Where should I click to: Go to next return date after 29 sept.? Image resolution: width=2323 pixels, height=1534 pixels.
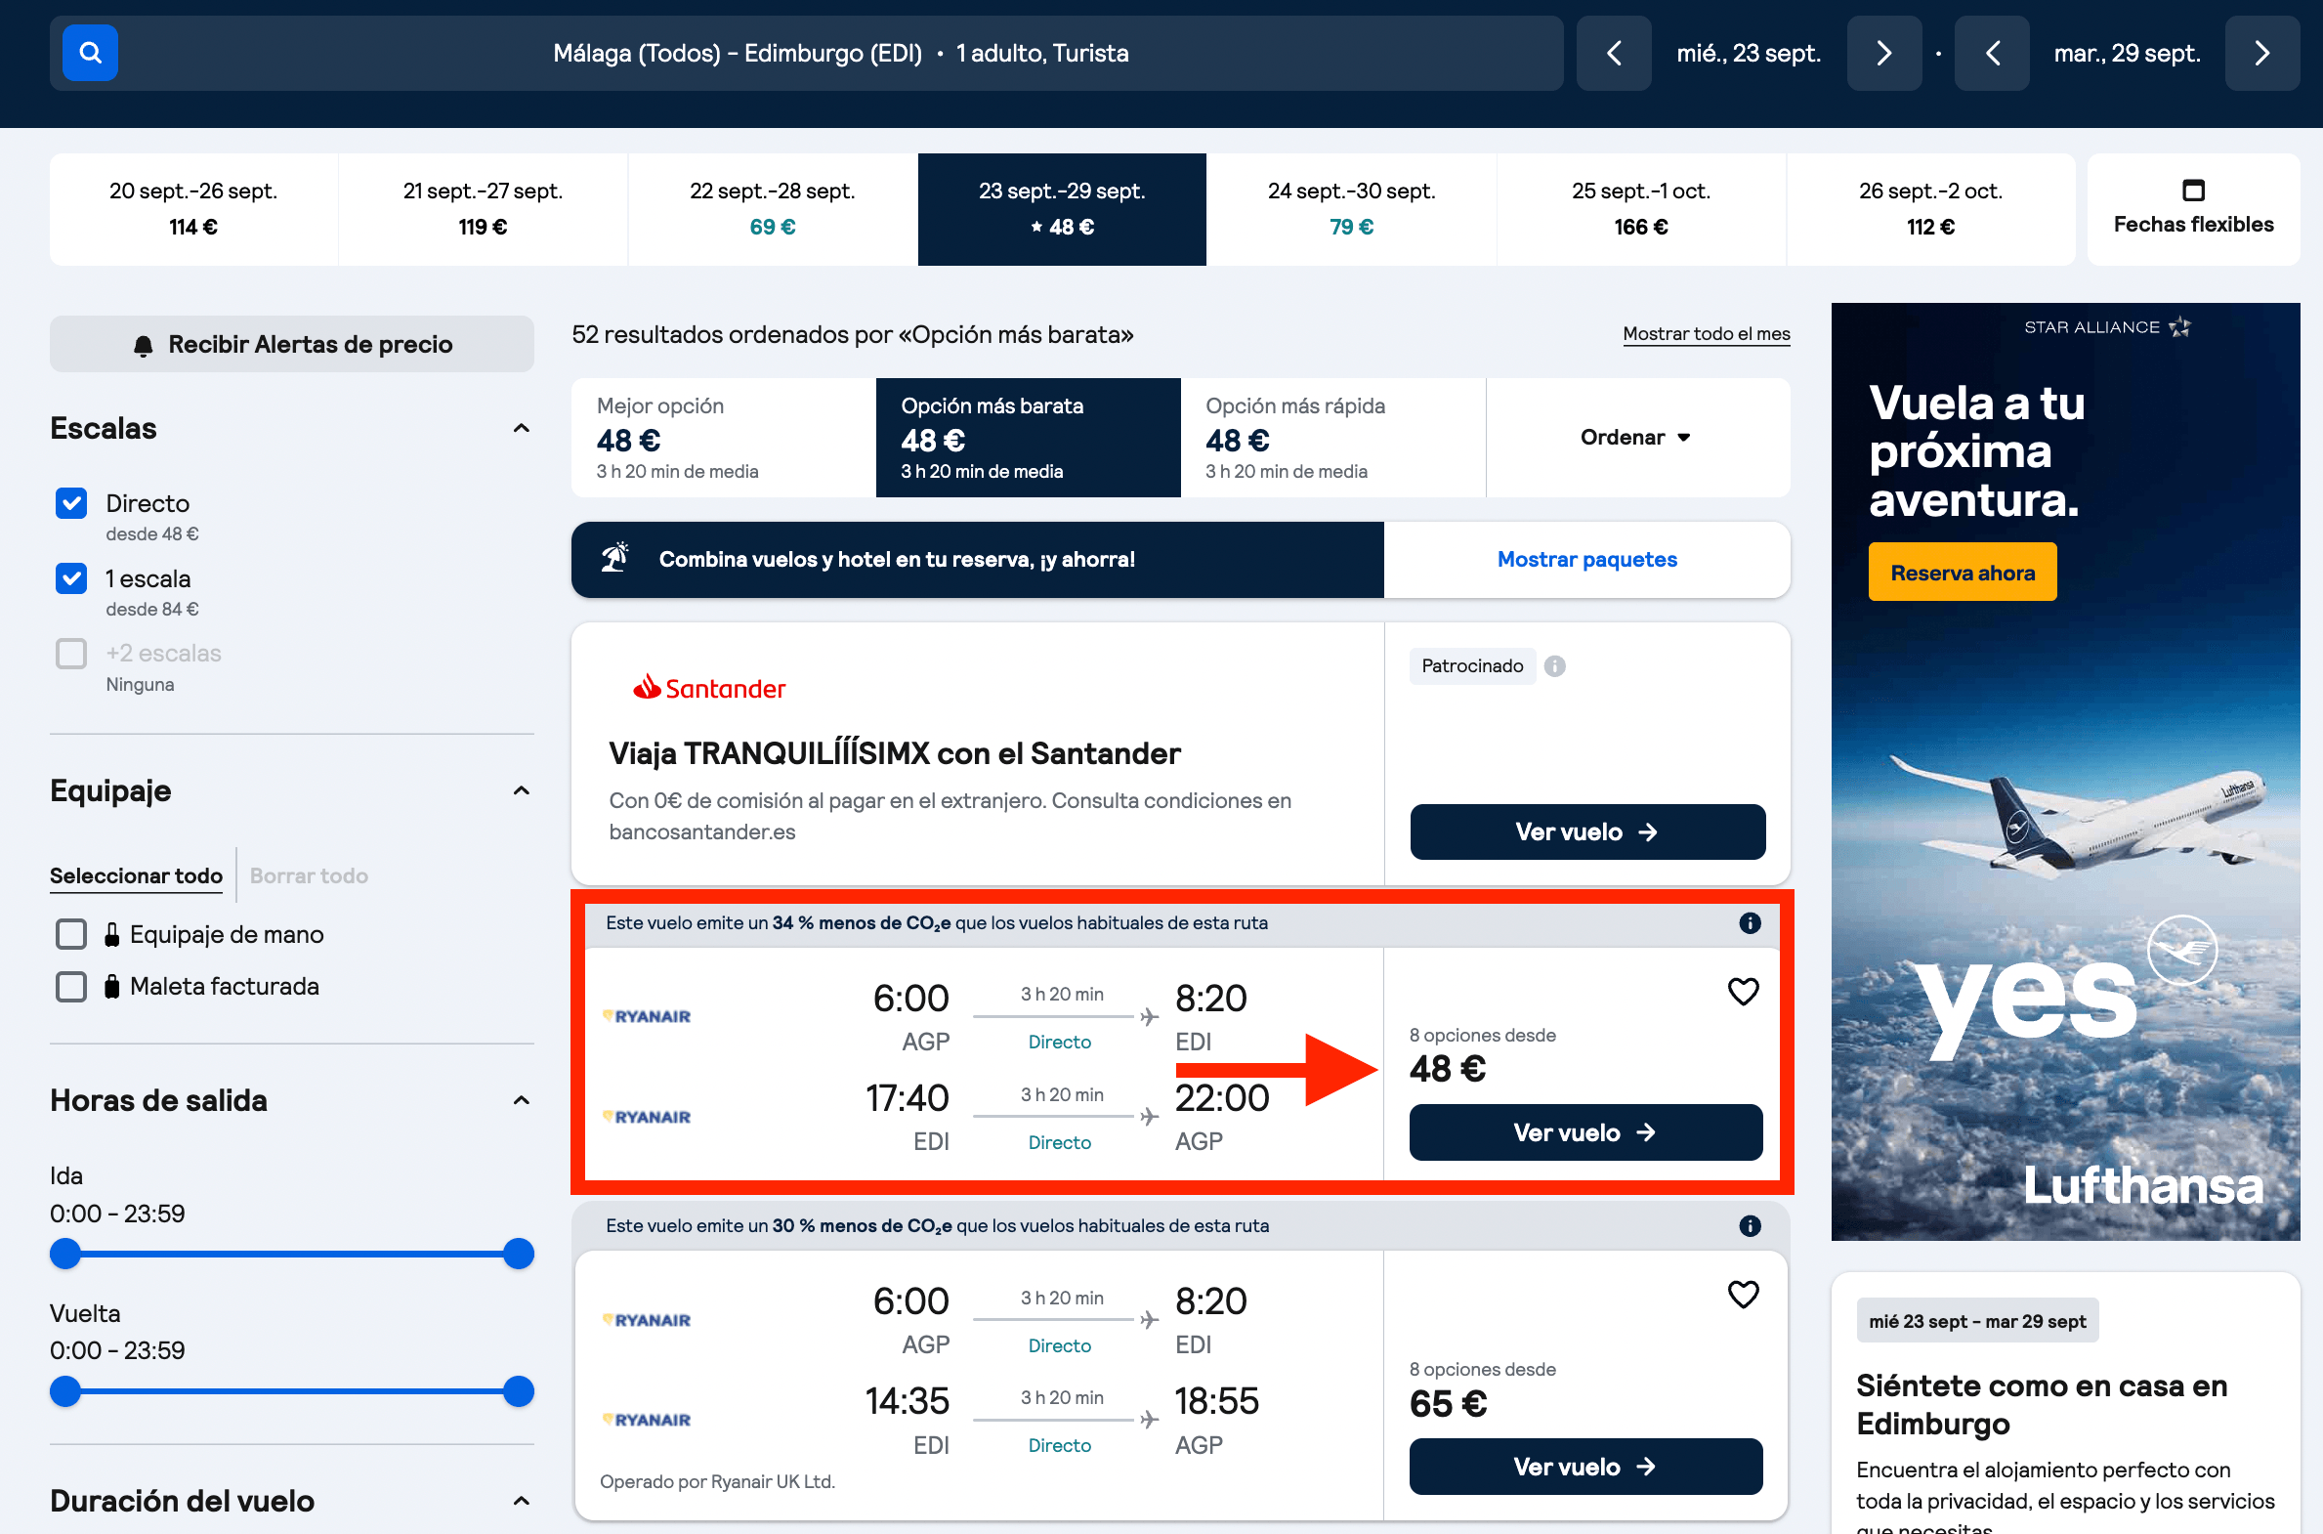pos(2261,53)
